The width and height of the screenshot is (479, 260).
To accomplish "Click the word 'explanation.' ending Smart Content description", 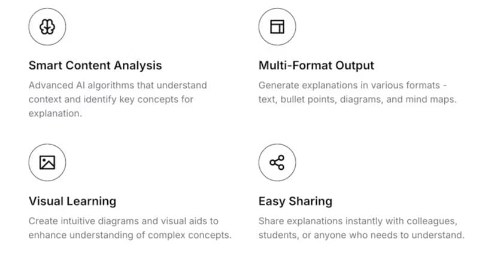I will [54, 114].
